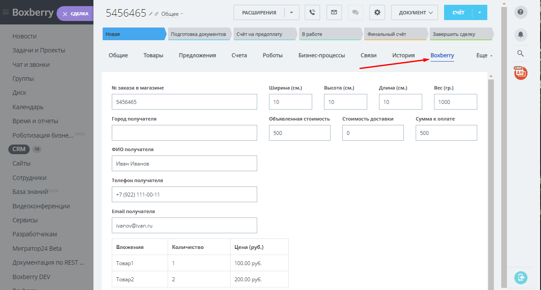541x290 pixels.
Task: Open CRM in left menu
Action: pos(19,149)
